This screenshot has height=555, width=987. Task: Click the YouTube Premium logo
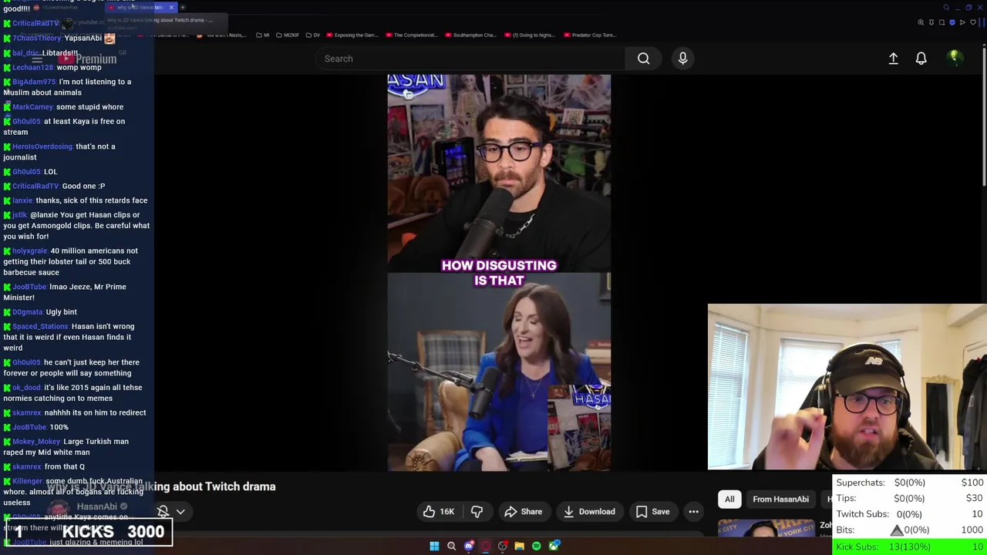(86, 59)
